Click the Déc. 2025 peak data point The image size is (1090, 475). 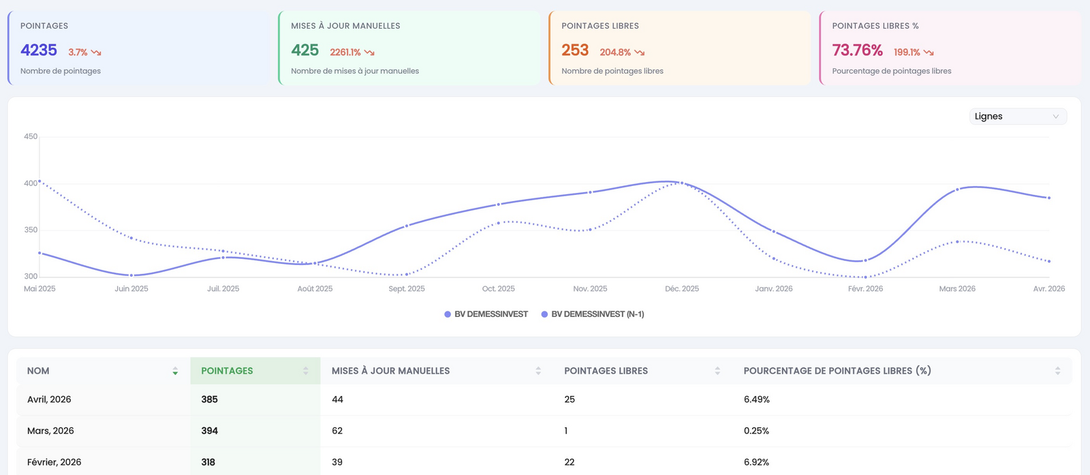pos(682,183)
